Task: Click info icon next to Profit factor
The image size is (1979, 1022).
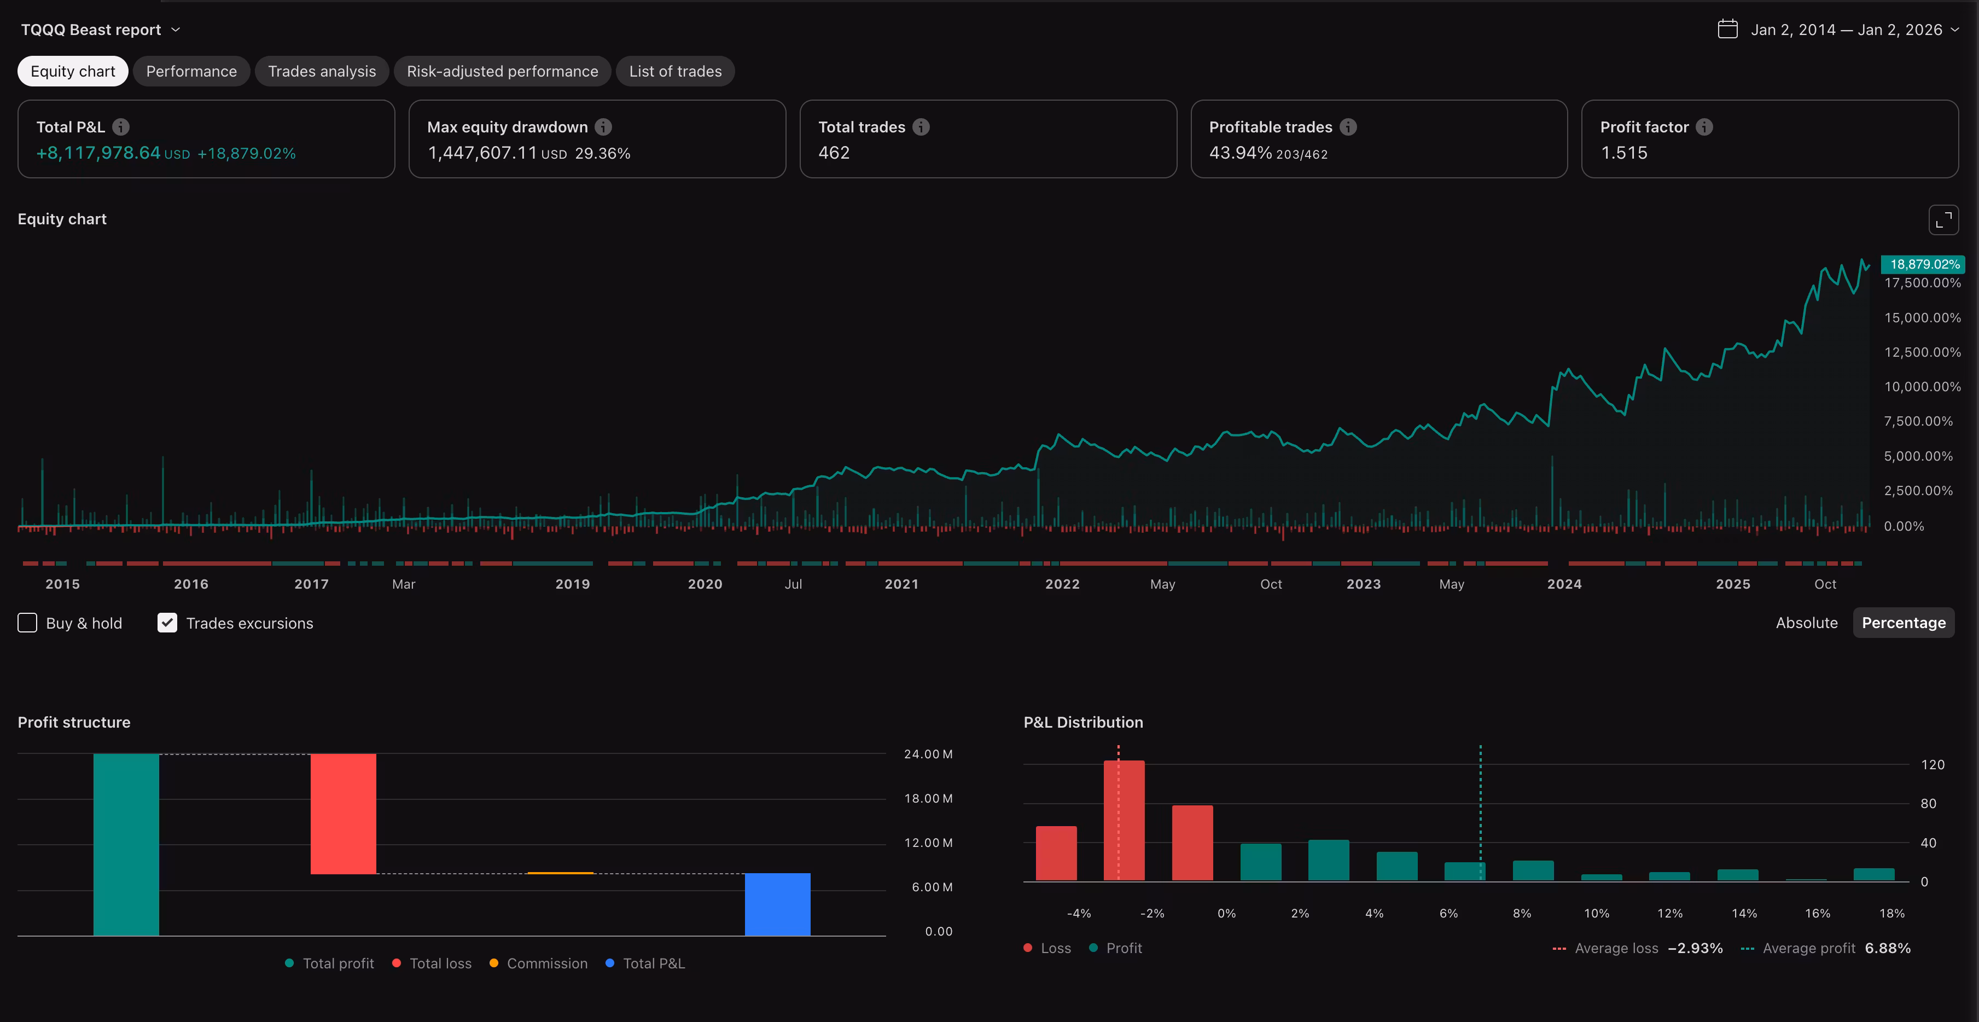Action: pos(1704,127)
